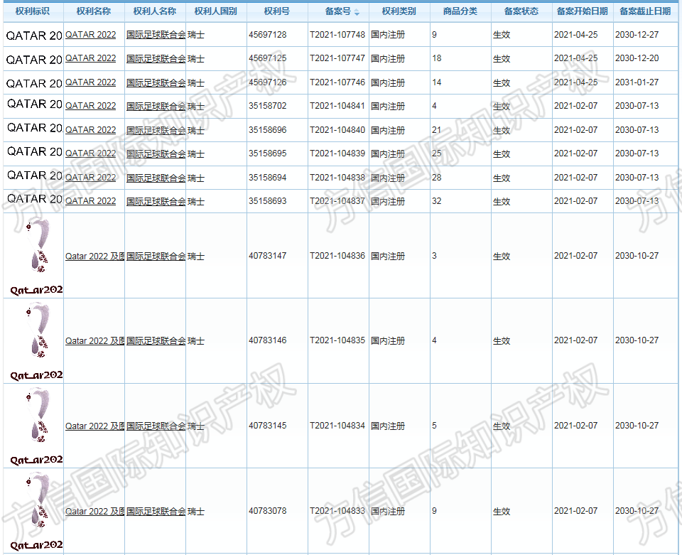Click Qatar logo thumbnail in row 40783145
The width and height of the screenshot is (682, 555).
coord(36,426)
